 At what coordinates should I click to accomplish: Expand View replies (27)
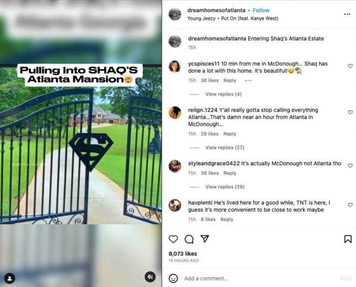point(225,147)
